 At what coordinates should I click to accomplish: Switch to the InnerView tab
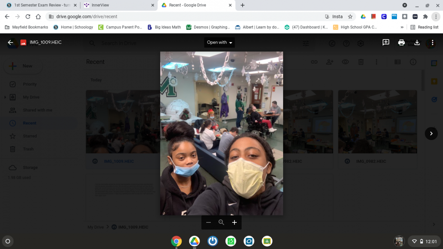click(x=119, y=5)
